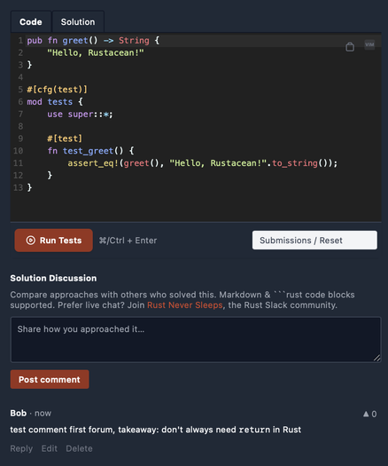Click the #[cfg(test)] attribute line
Screen dimensions: 388x466
pos(57,90)
